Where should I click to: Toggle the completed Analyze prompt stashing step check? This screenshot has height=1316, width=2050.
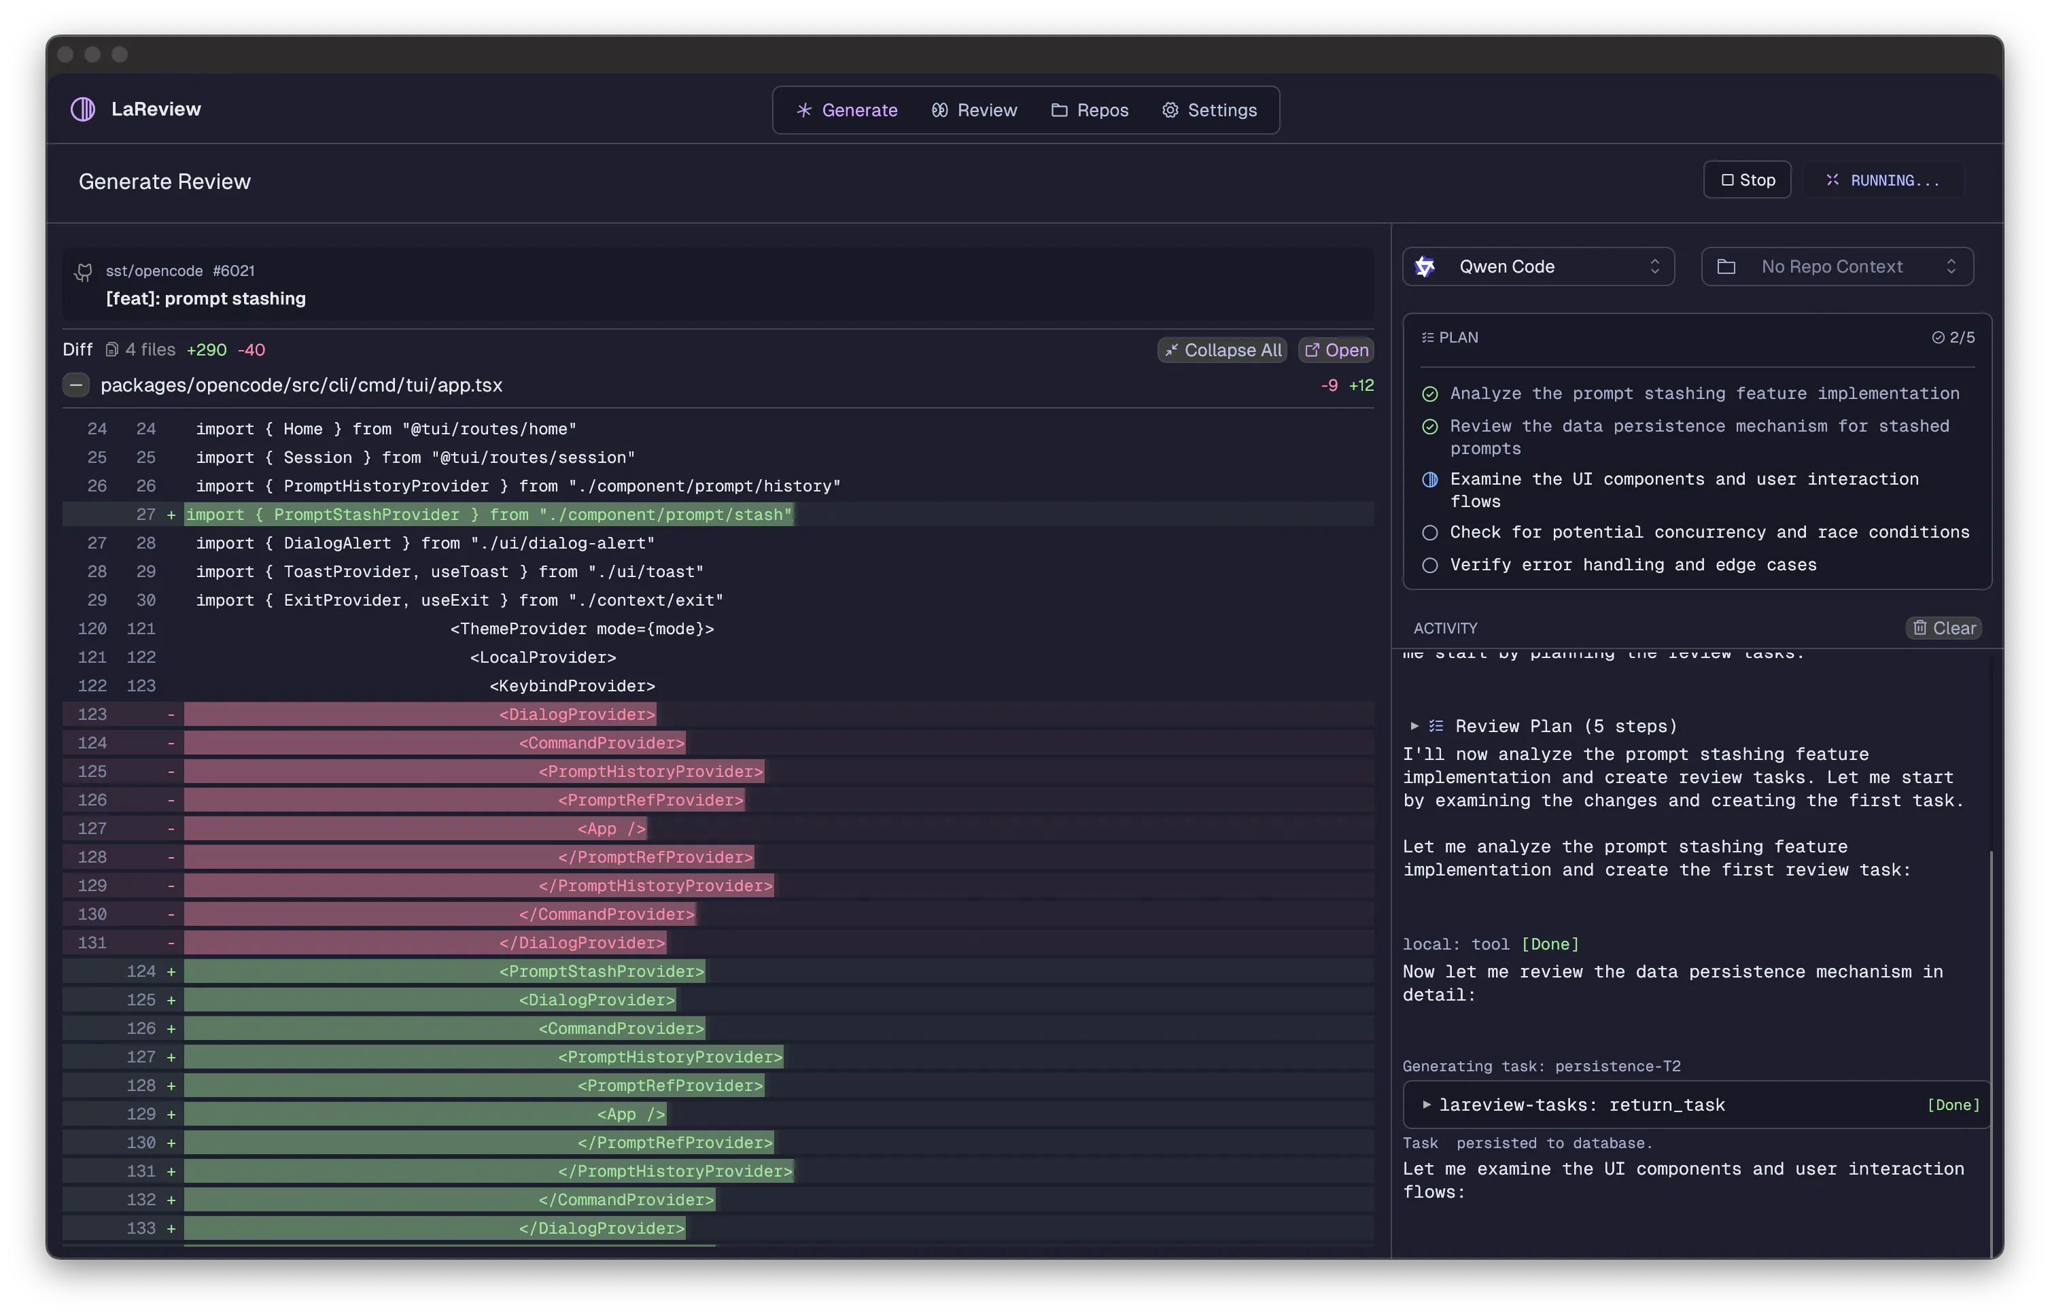[x=1429, y=394]
